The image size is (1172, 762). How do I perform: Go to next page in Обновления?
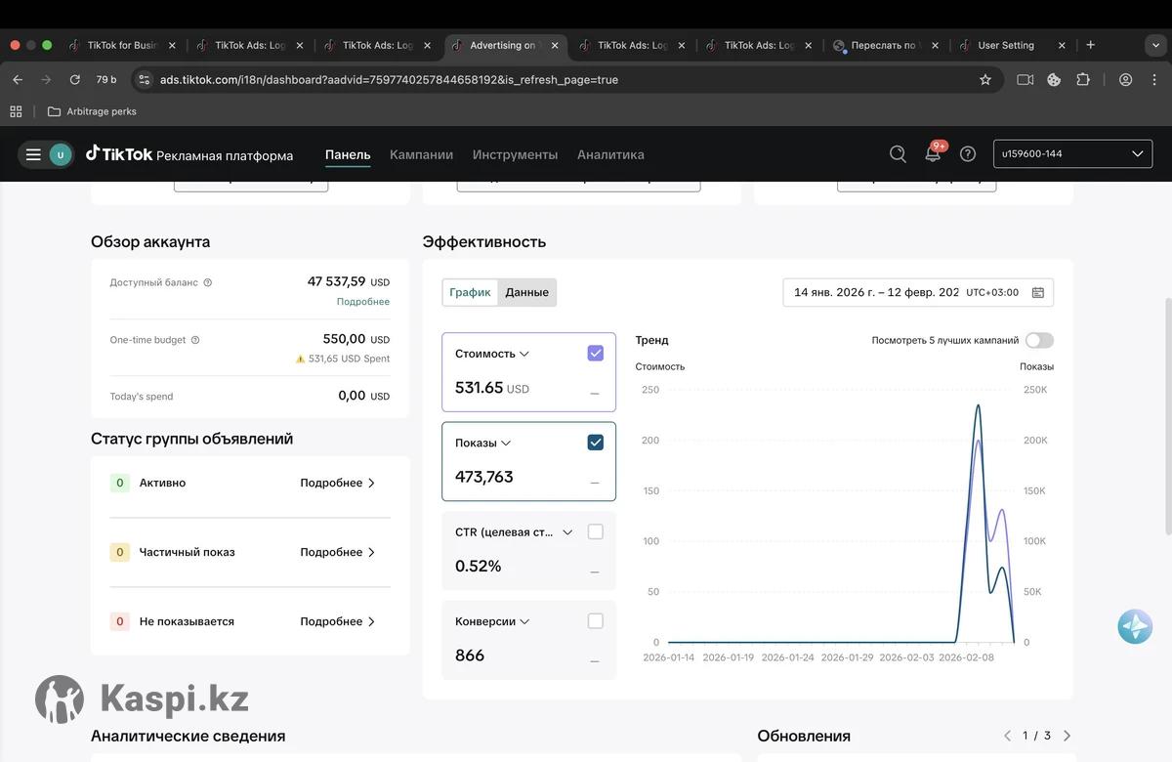(1067, 736)
